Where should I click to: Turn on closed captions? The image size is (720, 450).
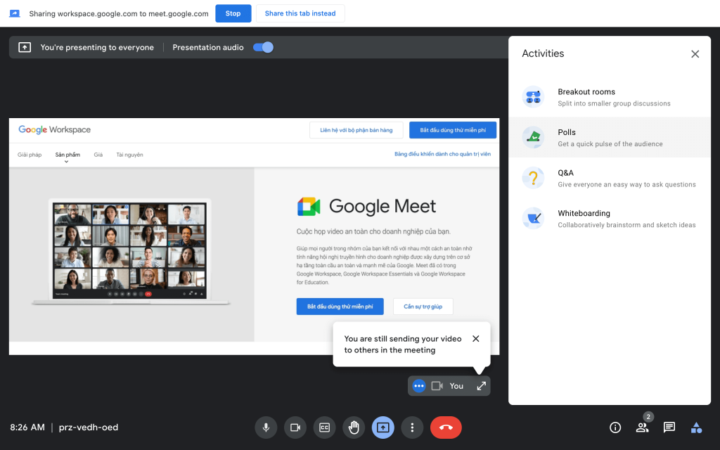pyautogui.click(x=324, y=427)
